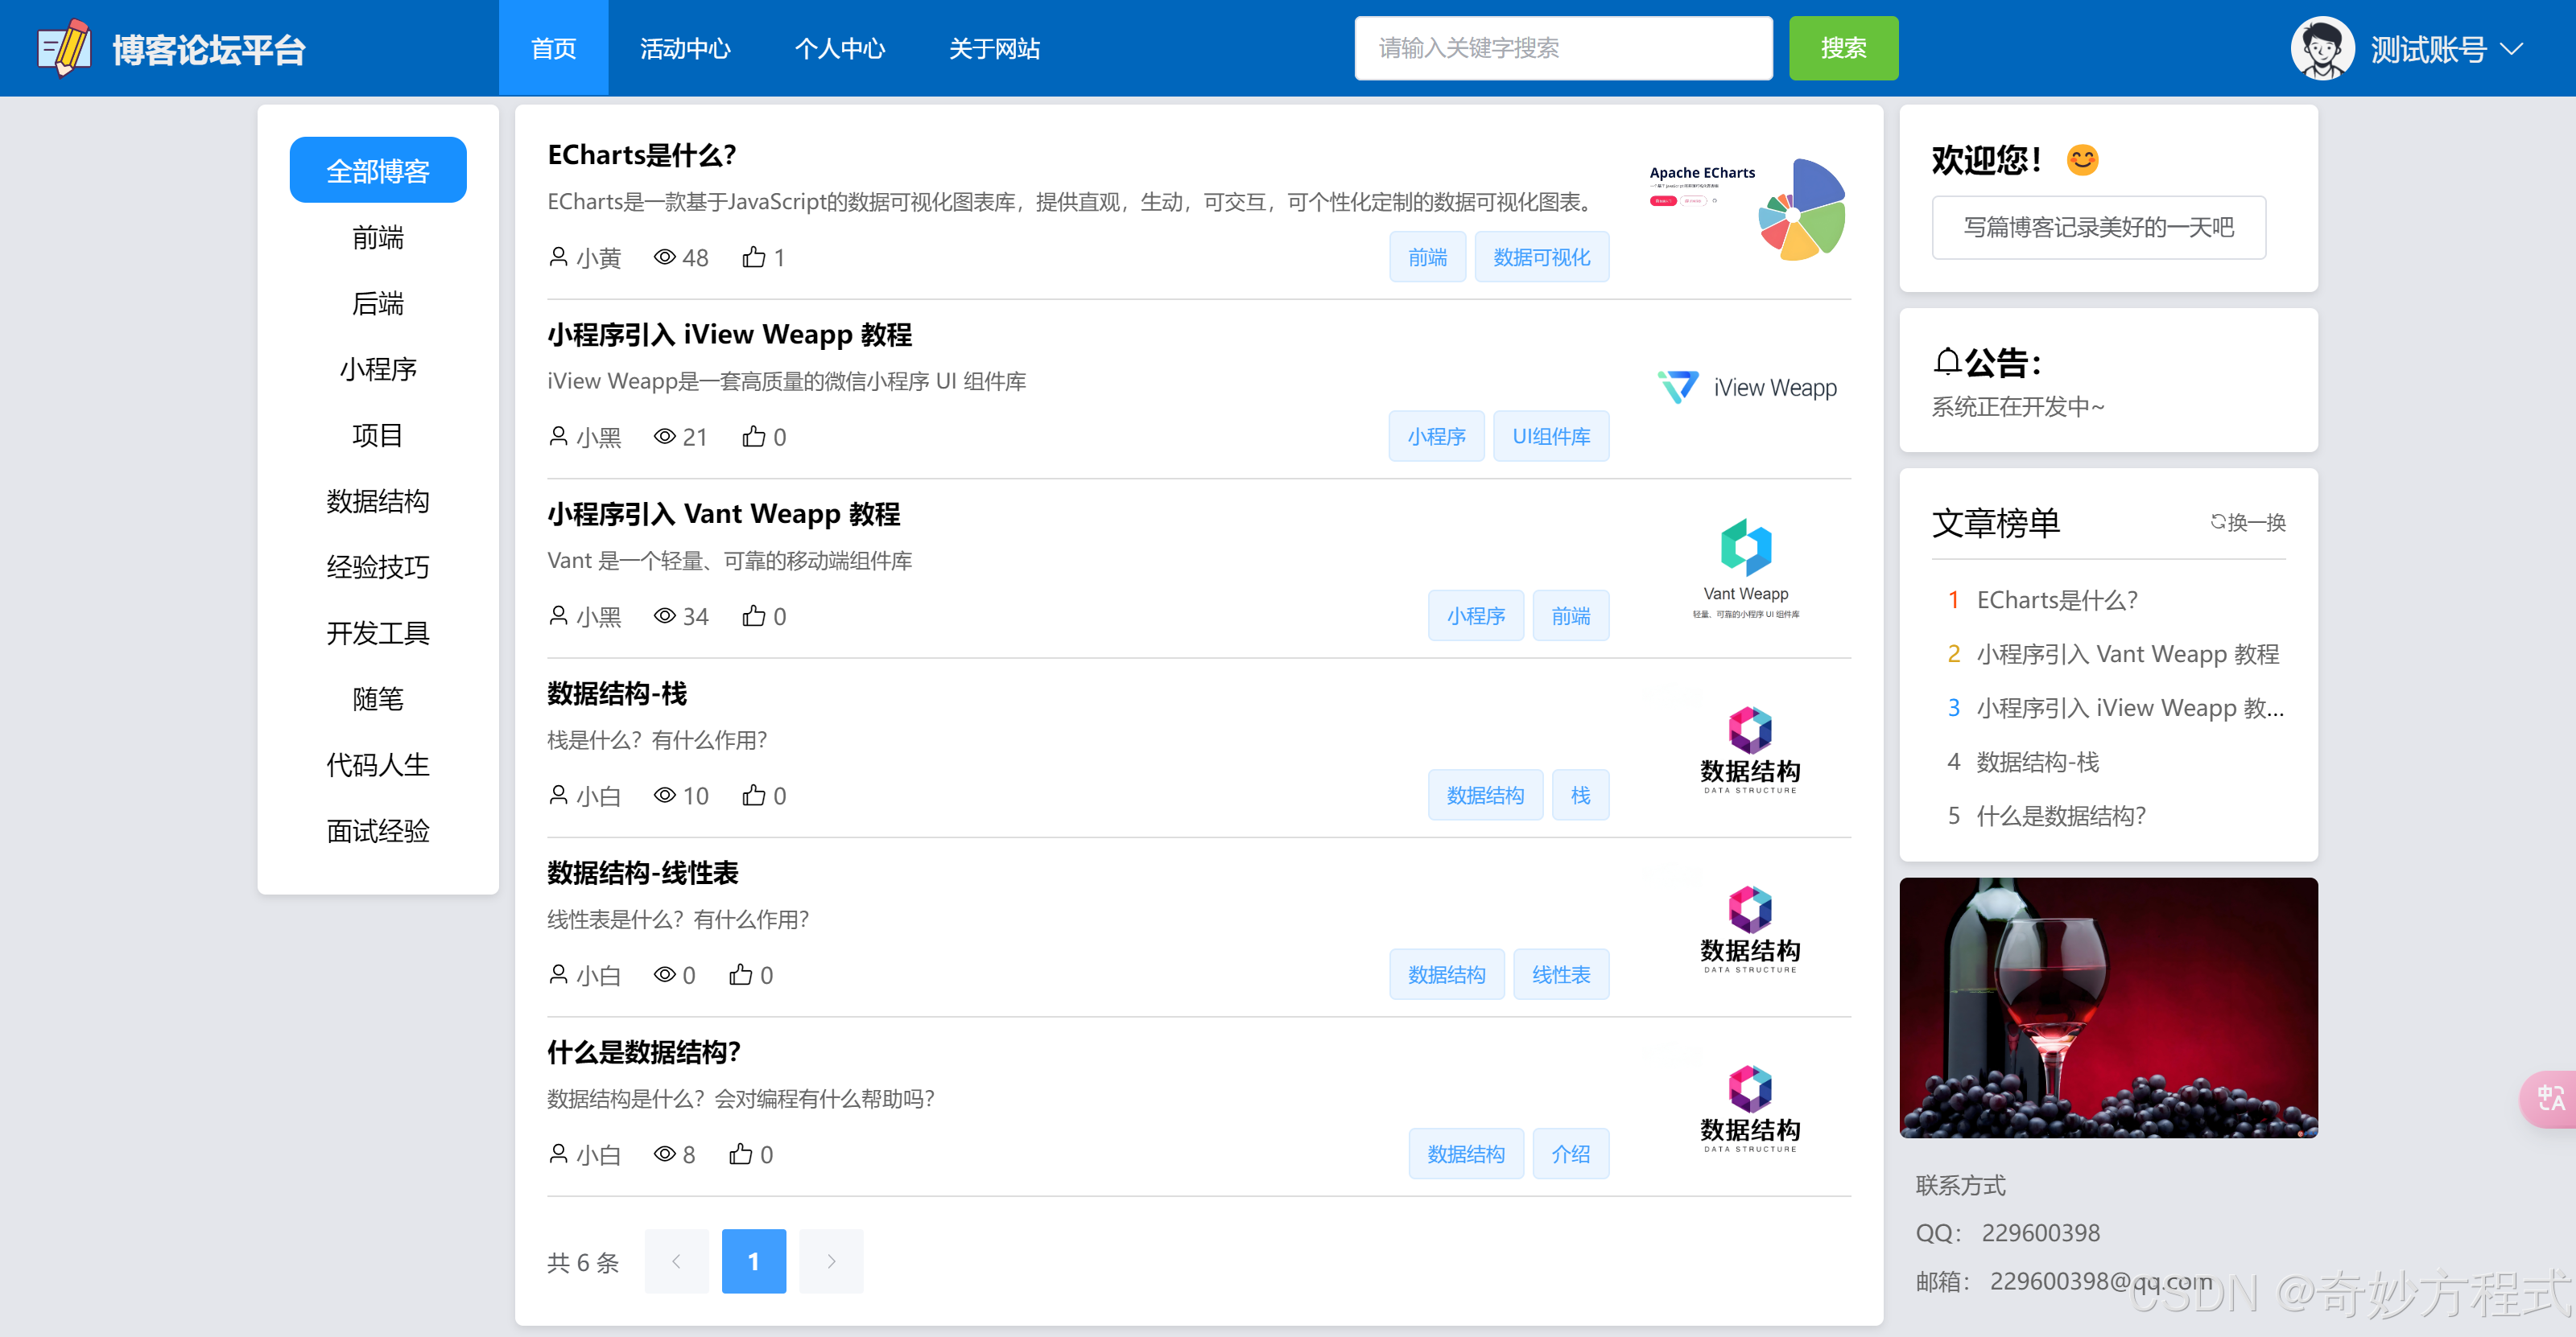The width and height of the screenshot is (2576, 1337).
Task: Like the 数据结构-栈 post
Action: [753, 795]
